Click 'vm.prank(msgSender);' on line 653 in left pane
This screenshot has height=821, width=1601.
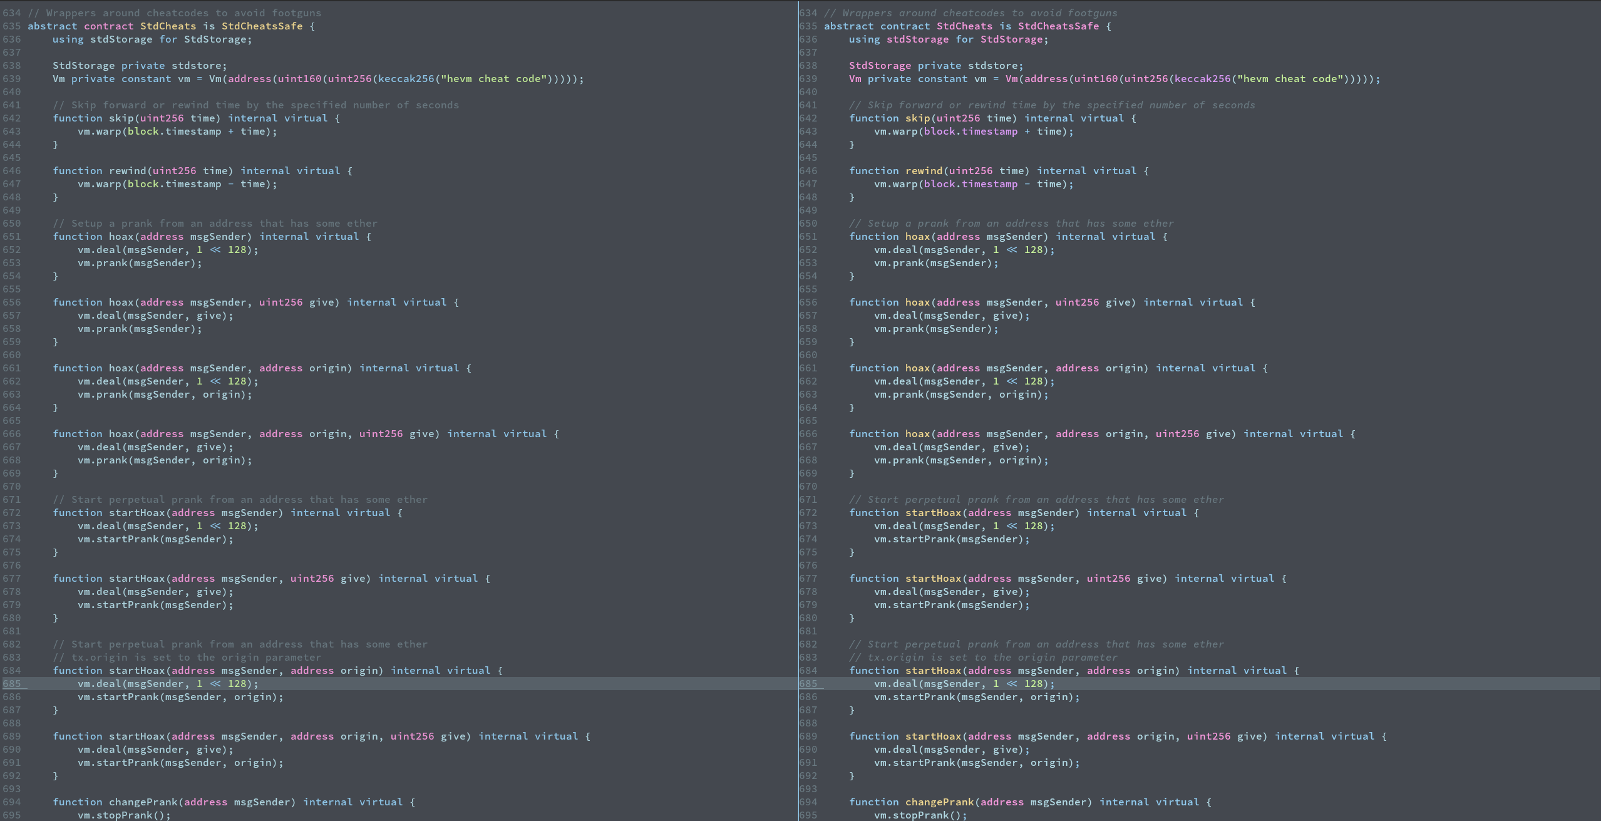tap(140, 263)
